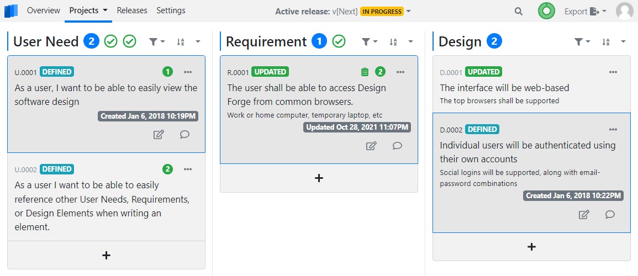Toggle the Requirement column checkmark
The image size is (638, 276).
[339, 41]
